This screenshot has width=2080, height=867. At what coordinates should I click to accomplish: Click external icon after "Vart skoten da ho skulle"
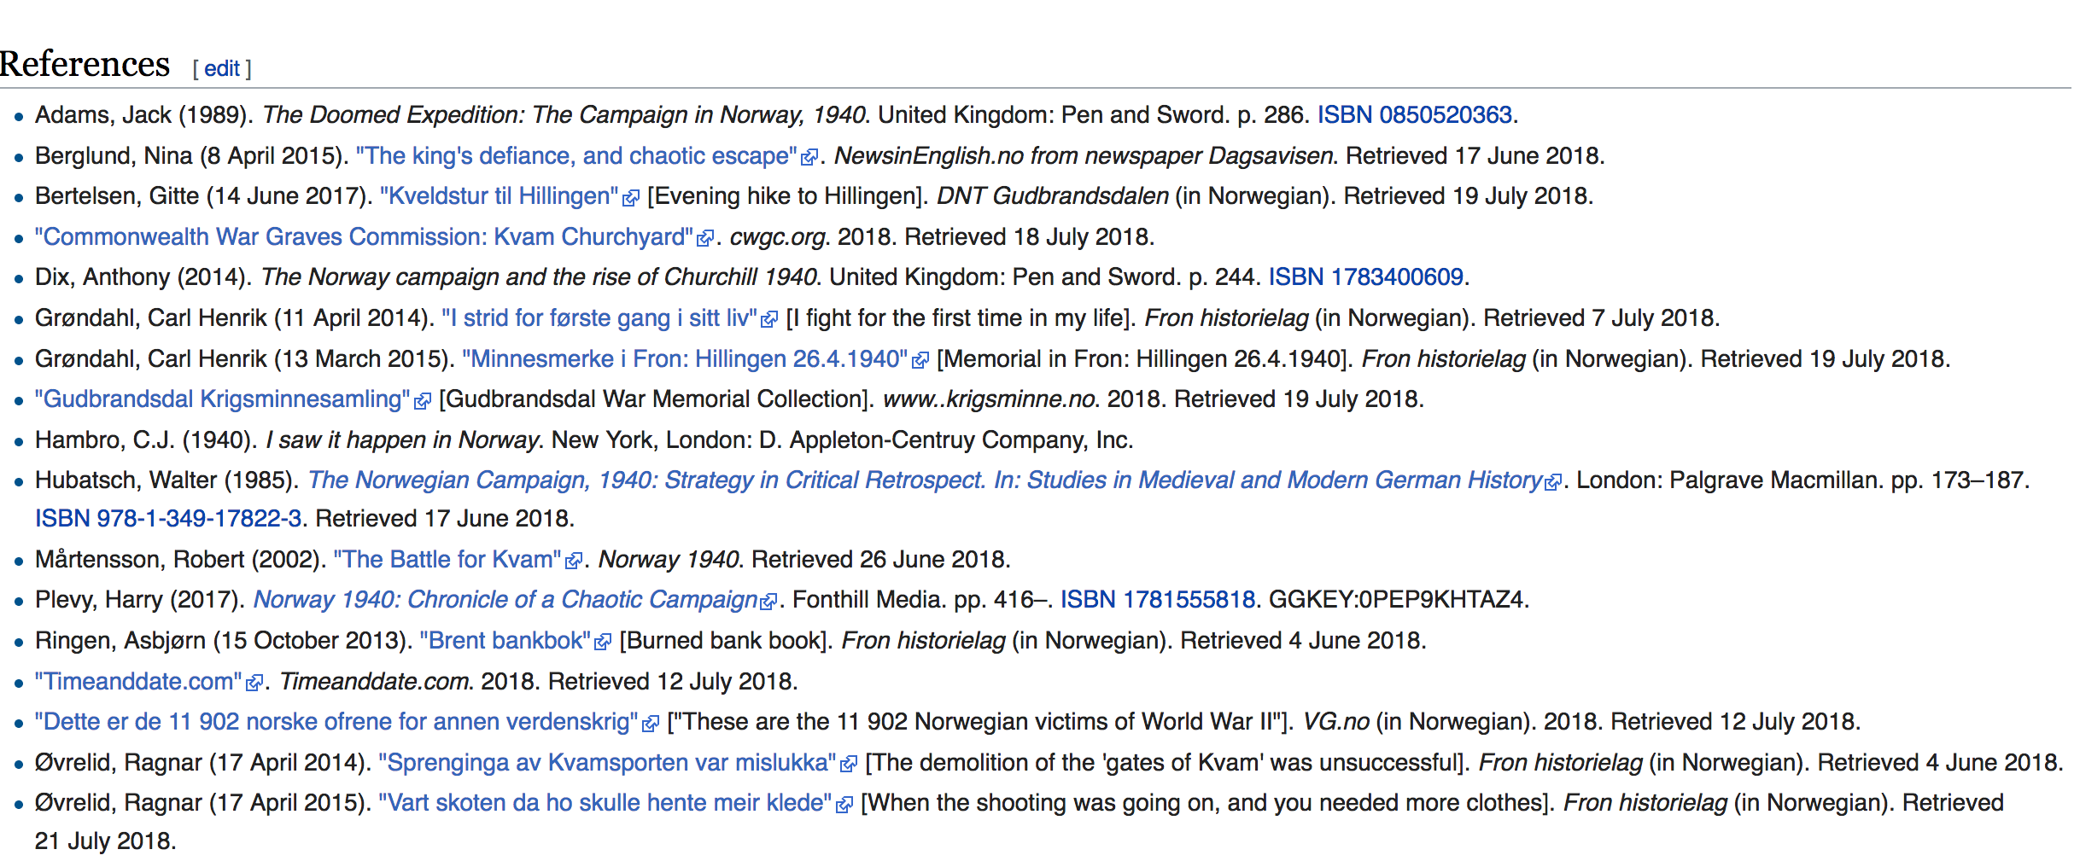pos(844,805)
